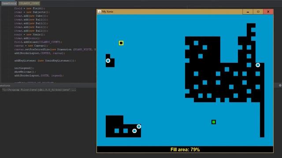Image resolution: width=282 pixels, height=158 pixels.
Task: Click the console java.exe command line
Action: pos(39,90)
